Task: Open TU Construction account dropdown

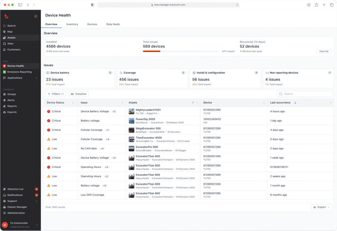Action: point(37,225)
